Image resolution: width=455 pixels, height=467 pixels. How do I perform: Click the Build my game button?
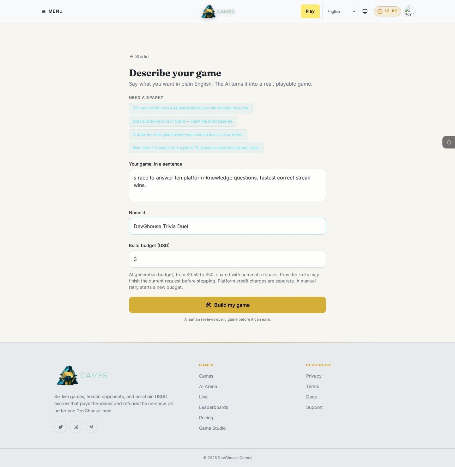pyautogui.click(x=227, y=305)
